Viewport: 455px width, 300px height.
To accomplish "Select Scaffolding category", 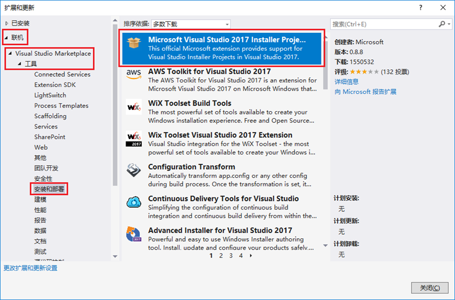I will (50, 116).
